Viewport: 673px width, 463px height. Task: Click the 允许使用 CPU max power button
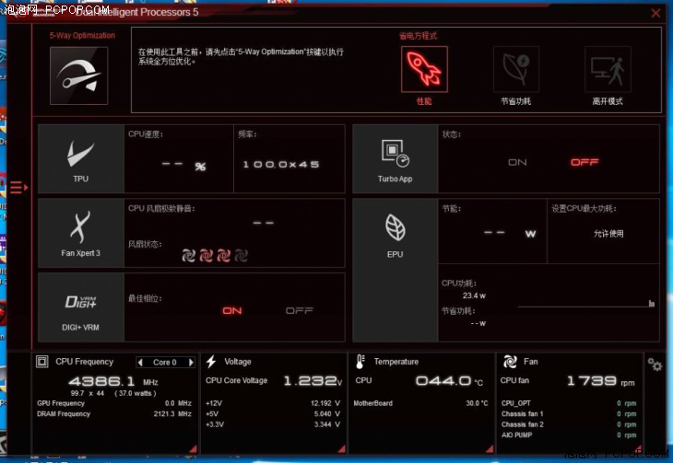[x=608, y=234]
